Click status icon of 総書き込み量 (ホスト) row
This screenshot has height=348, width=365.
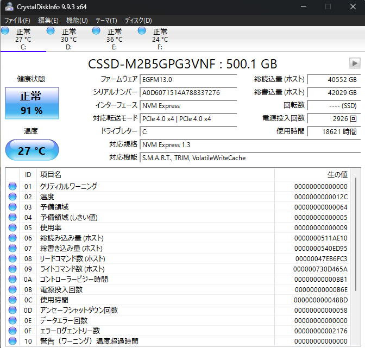pos(12,248)
